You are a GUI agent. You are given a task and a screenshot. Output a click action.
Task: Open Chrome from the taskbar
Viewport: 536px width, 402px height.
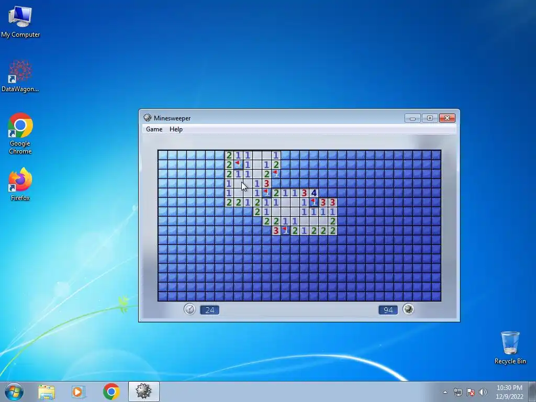tap(111, 392)
